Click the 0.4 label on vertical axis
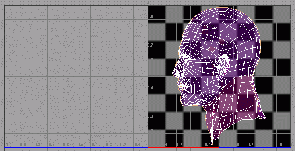This screenshot has width=295, height=151. click(151, 88)
